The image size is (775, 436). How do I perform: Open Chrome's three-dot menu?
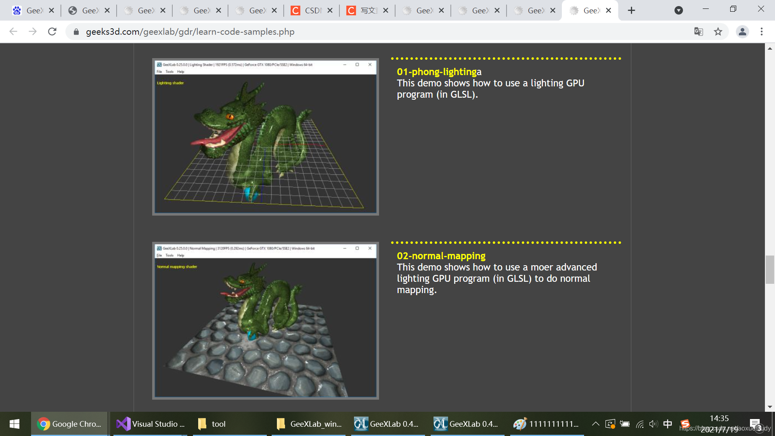(762, 31)
